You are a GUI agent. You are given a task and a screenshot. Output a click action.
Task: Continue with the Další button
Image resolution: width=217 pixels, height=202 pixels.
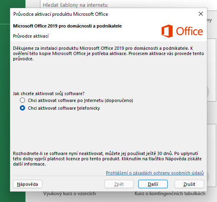[x=153, y=184]
